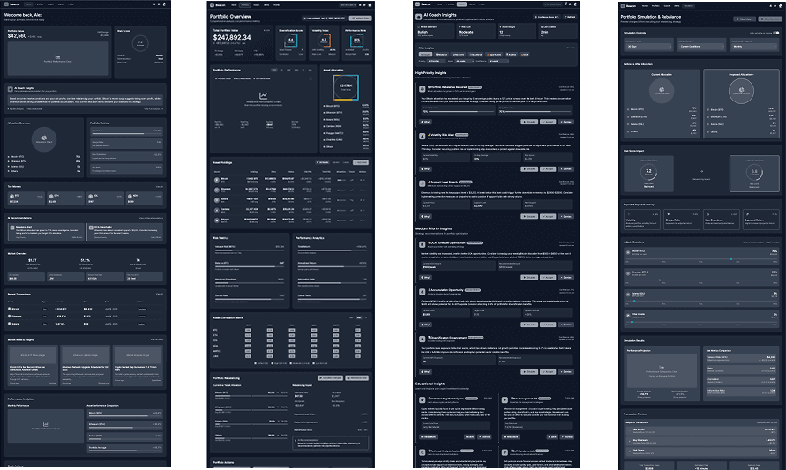Image resolution: width=786 pixels, height=470 pixels.
Task: Adjust the Bitcoin allocation slider in Adjust Allocations
Action: [x=701, y=259]
